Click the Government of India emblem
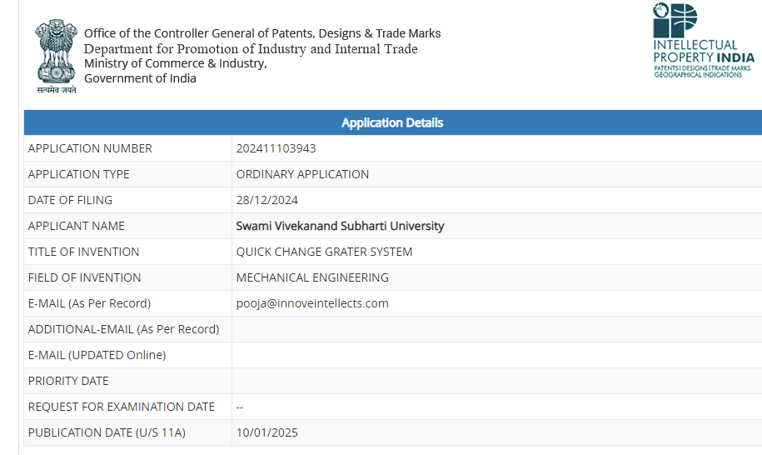This screenshot has width=762, height=455. 56,54
